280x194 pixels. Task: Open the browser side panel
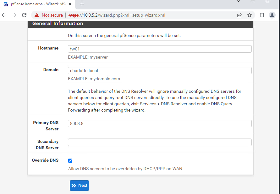click(262, 15)
